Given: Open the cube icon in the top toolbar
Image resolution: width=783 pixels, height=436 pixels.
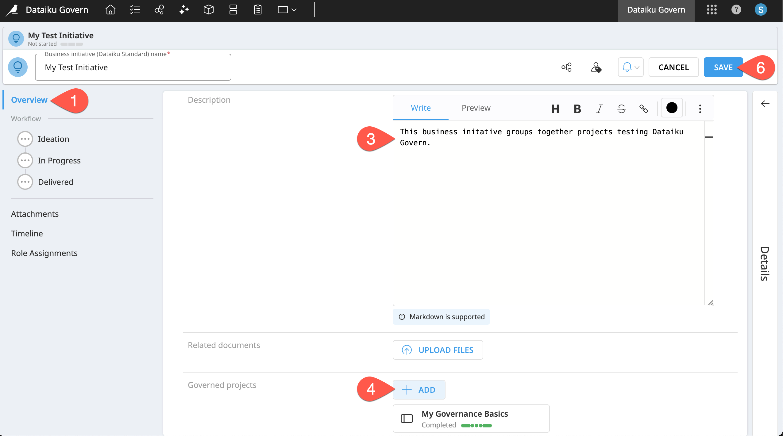Looking at the screenshot, I should [x=208, y=10].
